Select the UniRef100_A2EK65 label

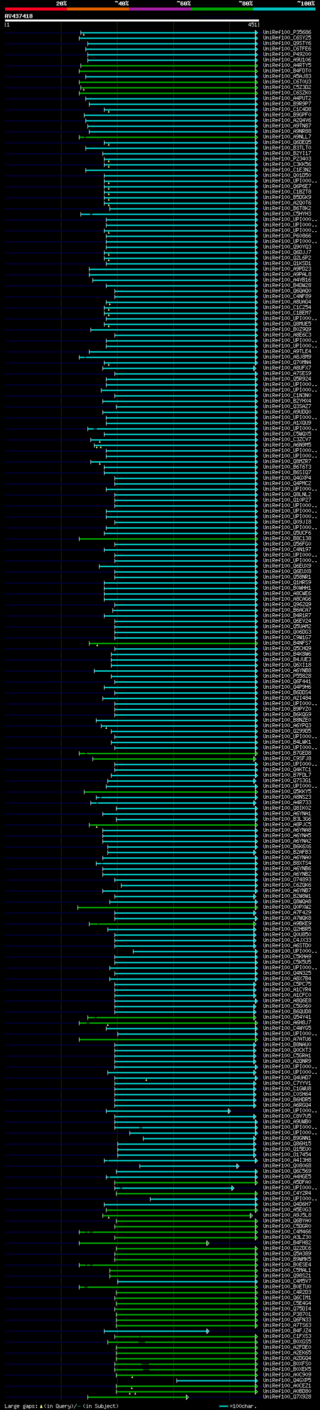coord(287,1352)
